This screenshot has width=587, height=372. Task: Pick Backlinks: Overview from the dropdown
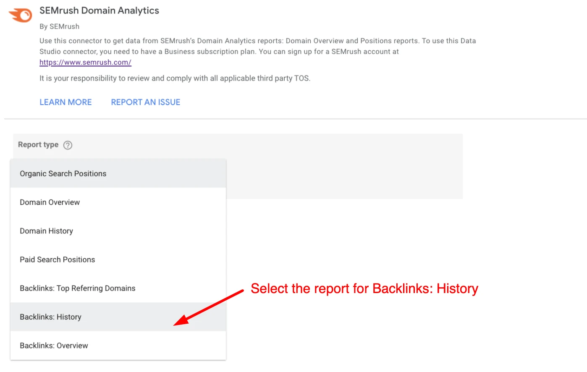tap(118, 346)
